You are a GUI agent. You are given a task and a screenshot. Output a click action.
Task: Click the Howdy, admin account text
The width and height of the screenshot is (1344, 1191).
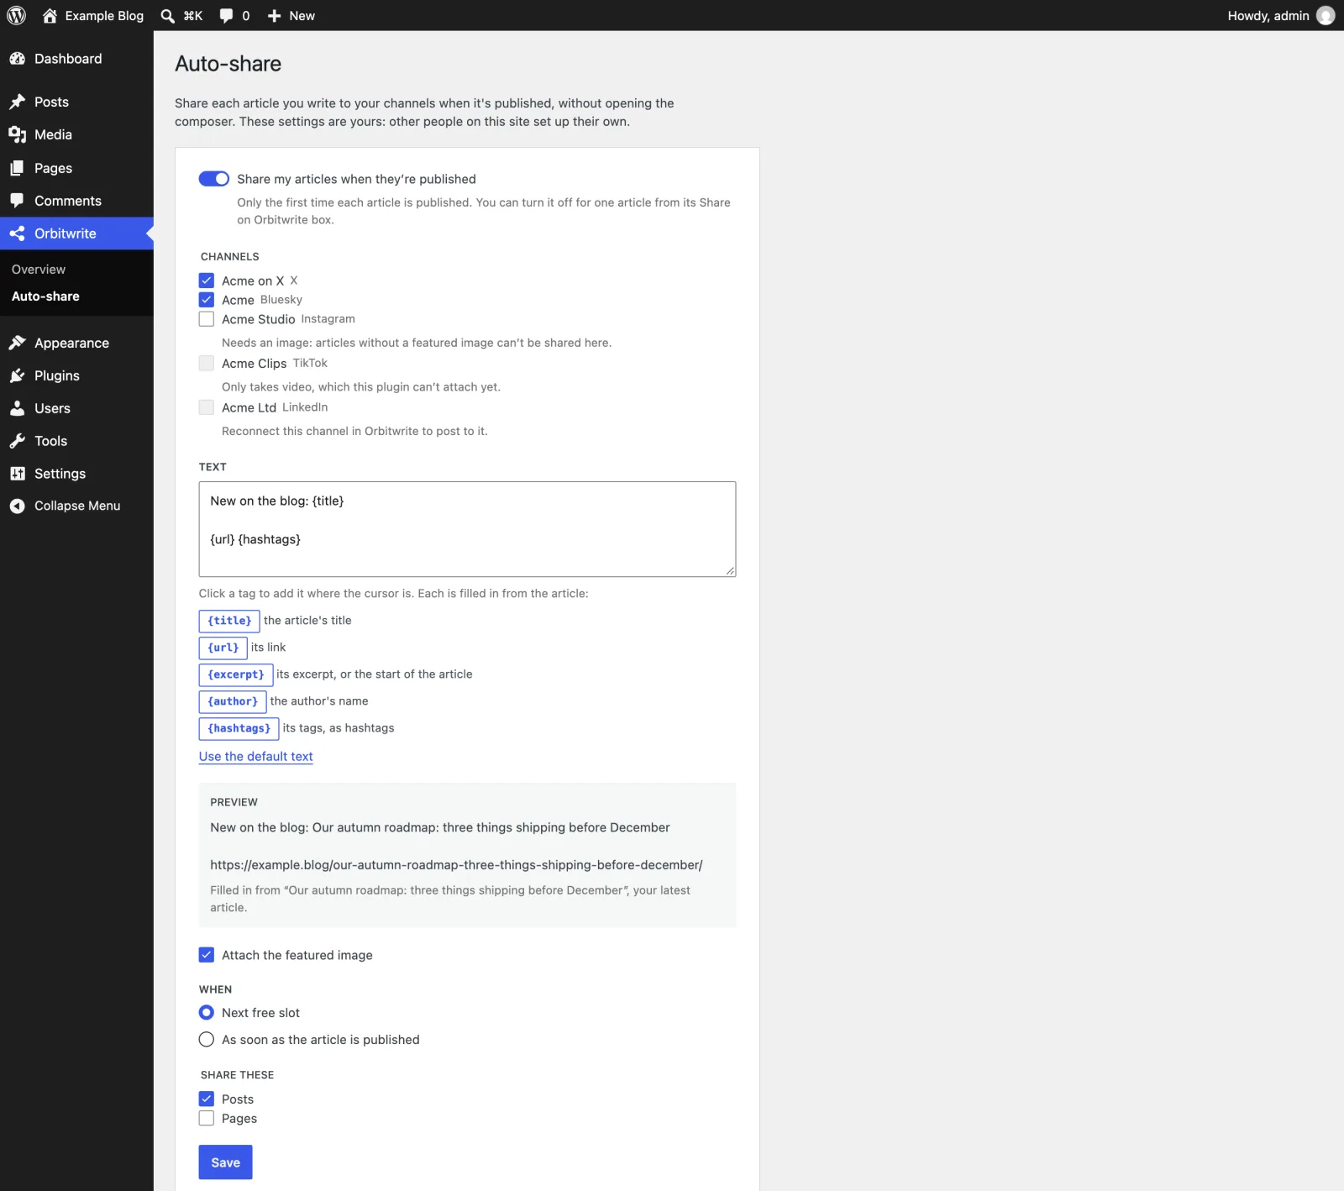[1268, 16]
